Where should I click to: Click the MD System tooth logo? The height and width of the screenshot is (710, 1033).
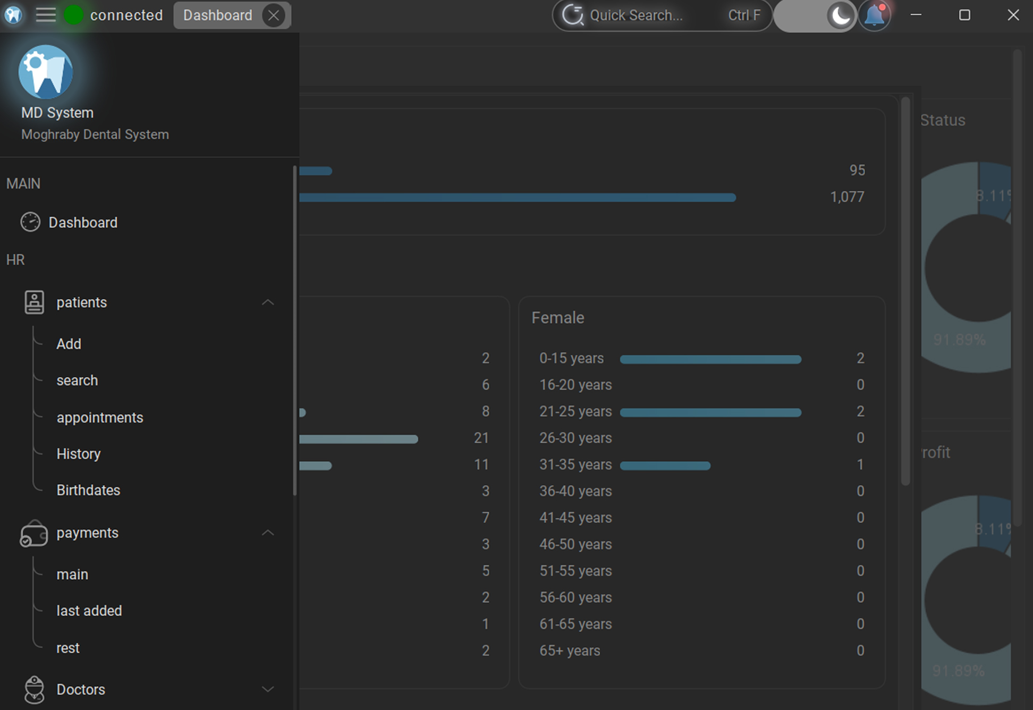tap(46, 72)
